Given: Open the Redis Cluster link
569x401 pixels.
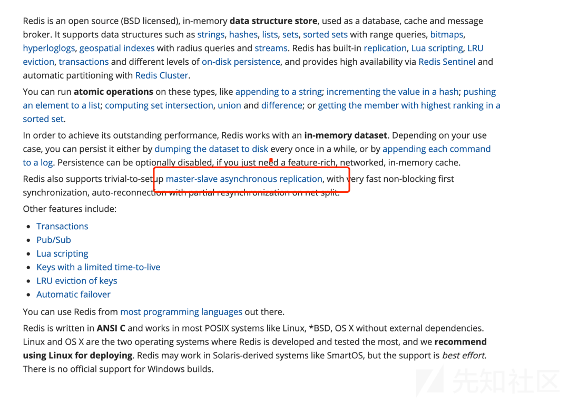Looking at the screenshot, I should pos(162,76).
